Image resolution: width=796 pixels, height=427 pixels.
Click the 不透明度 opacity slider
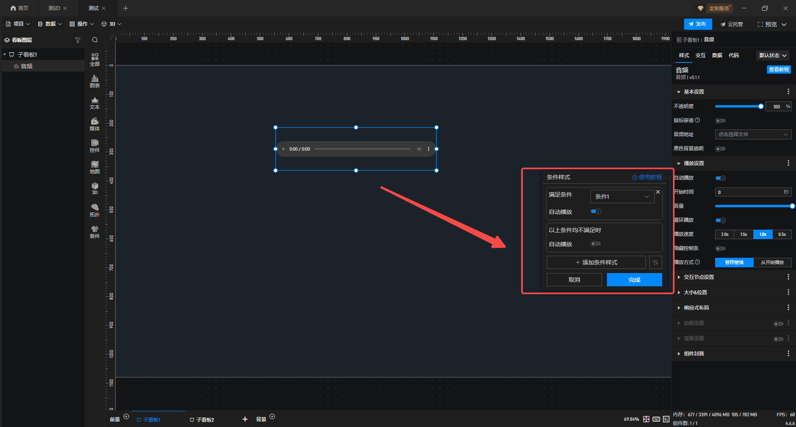click(738, 107)
